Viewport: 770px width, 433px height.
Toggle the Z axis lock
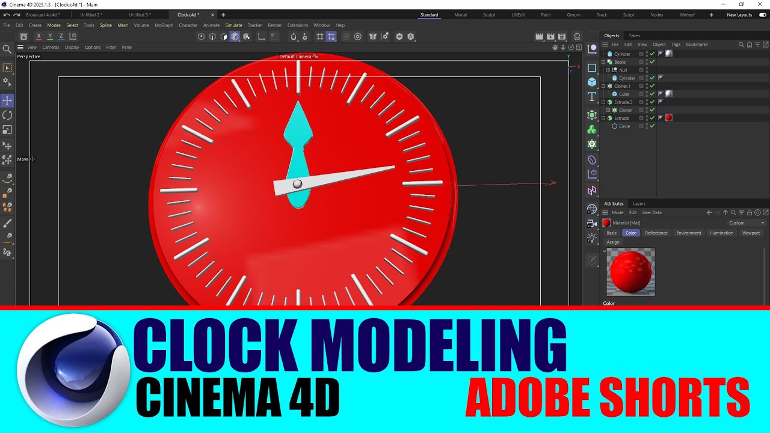[61, 37]
